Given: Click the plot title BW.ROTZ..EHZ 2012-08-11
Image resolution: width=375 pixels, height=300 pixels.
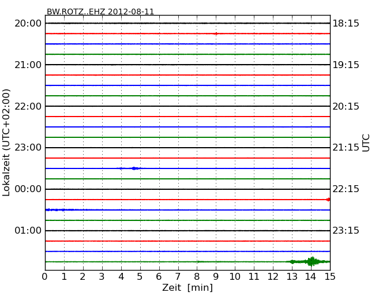Looking at the screenshot, I should click(100, 12).
